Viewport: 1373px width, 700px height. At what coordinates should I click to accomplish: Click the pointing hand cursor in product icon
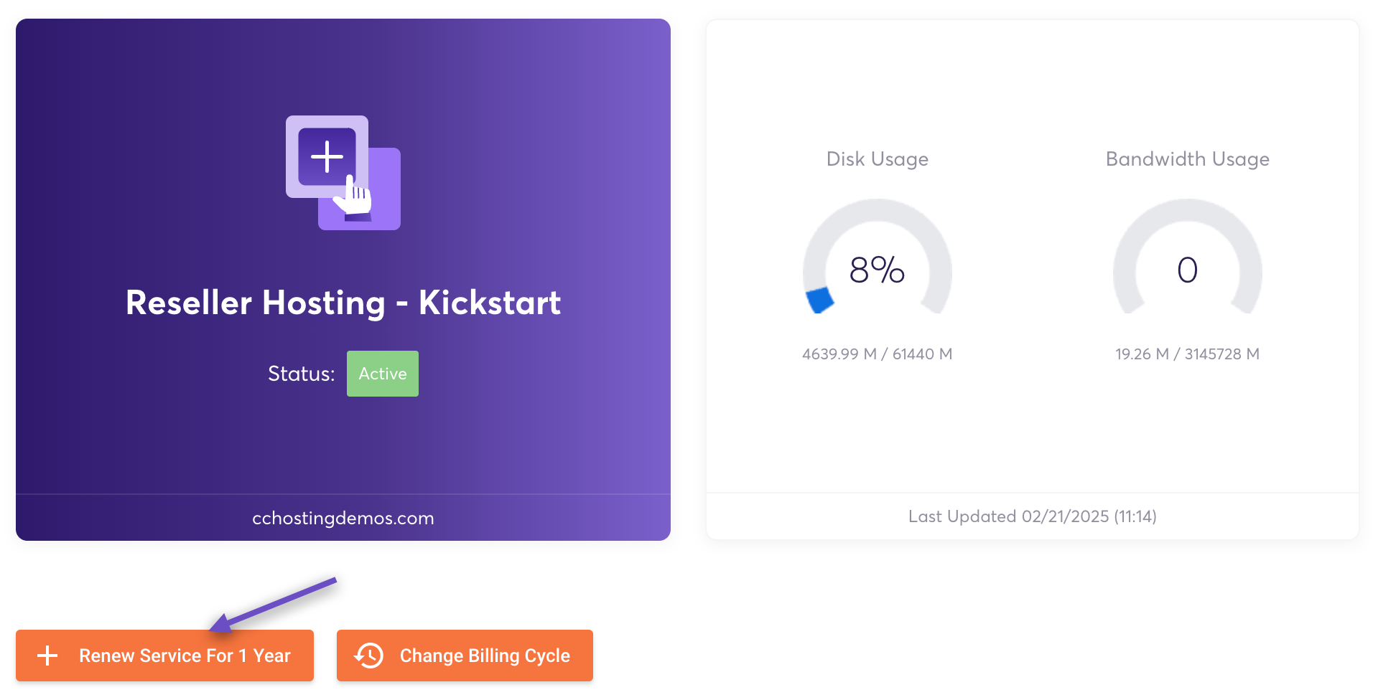point(354,196)
